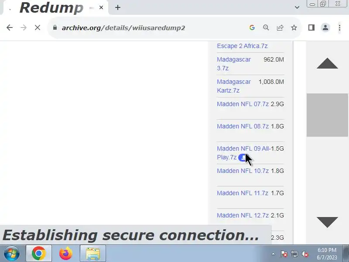Image resolution: width=349 pixels, height=262 pixels.
Task: Open Chrome three-dot menu
Action: point(339,28)
